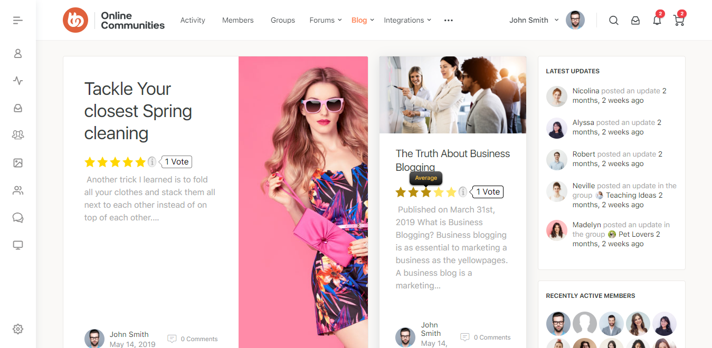Viewport: 712px width, 348px height.
Task: Click info icon beside Spring cleaning rating
Action: pyautogui.click(x=152, y=162)
